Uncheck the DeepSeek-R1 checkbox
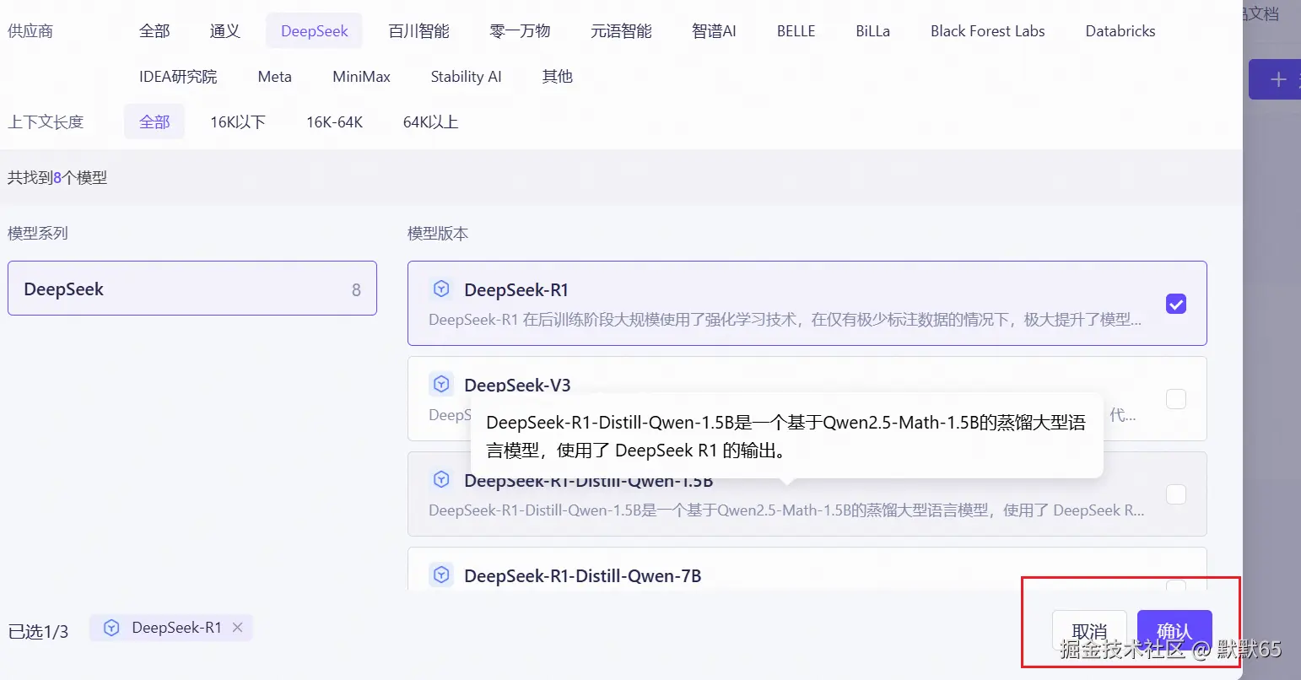This screenshot has height=680, width=1301. 1176,304
